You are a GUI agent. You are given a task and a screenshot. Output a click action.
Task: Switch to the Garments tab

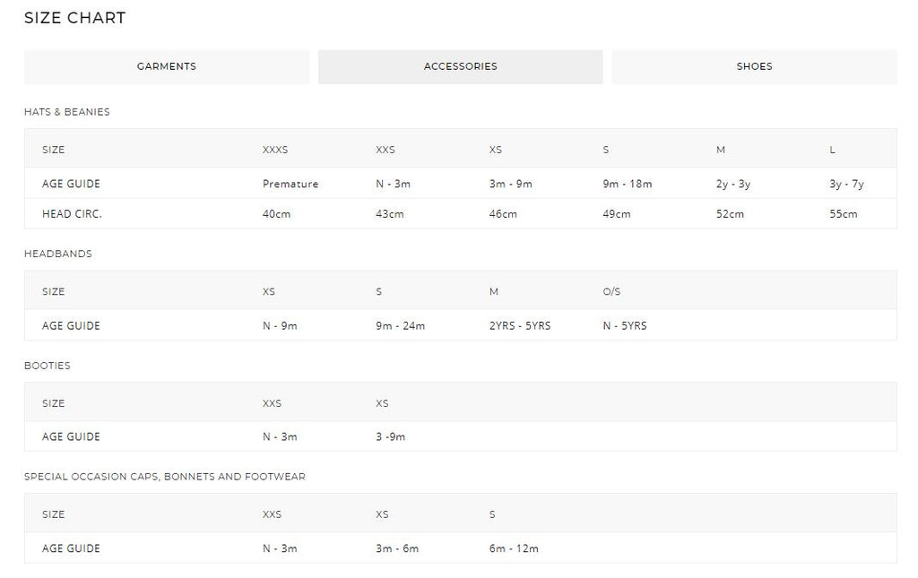167,66
